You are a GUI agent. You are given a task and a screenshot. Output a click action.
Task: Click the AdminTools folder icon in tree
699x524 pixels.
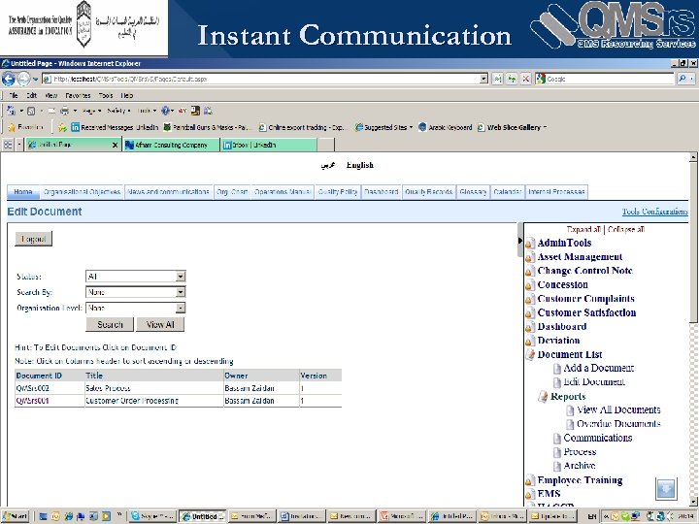tap(530, 244)
